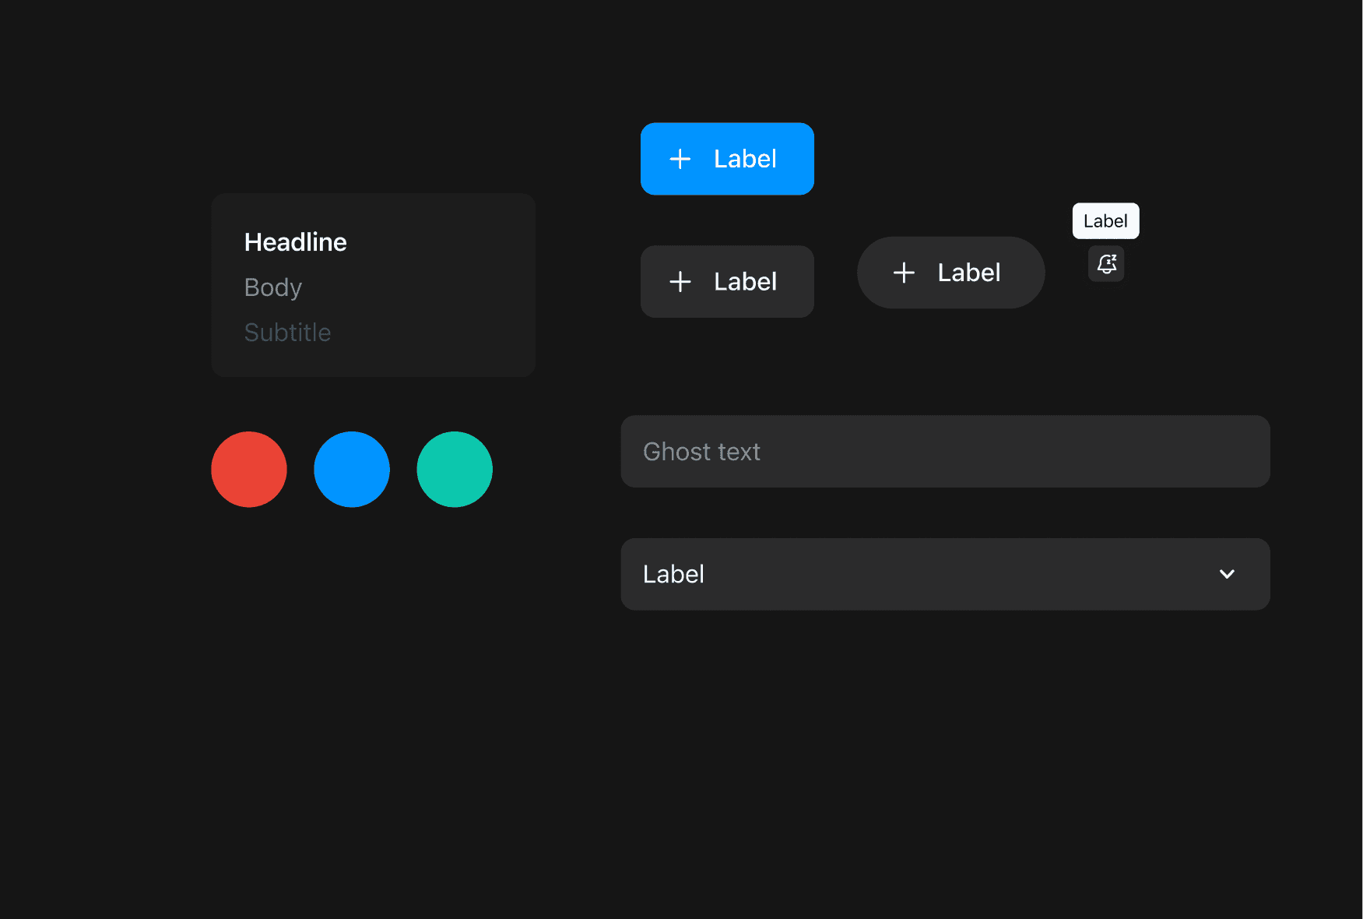Focus the Ghost text input field
The height and width of the screenshot is (919, 1363).
coord(945,452)
